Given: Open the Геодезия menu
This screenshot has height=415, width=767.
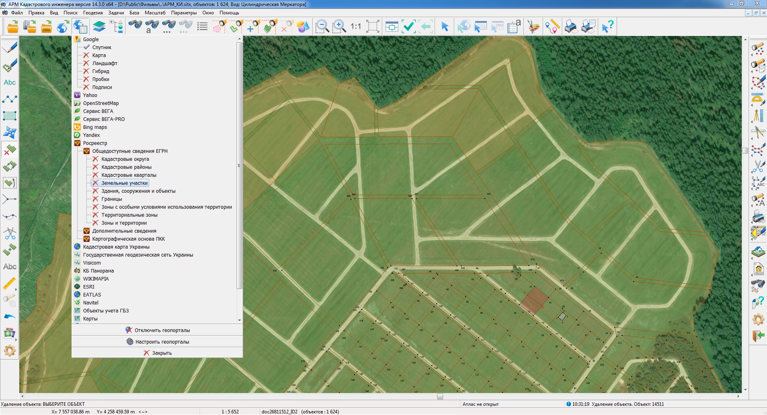Looking at the screenshot, I should [93, 13].
